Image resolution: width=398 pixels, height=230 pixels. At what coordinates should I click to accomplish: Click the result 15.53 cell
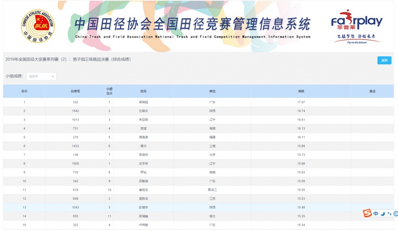[301, 199]
